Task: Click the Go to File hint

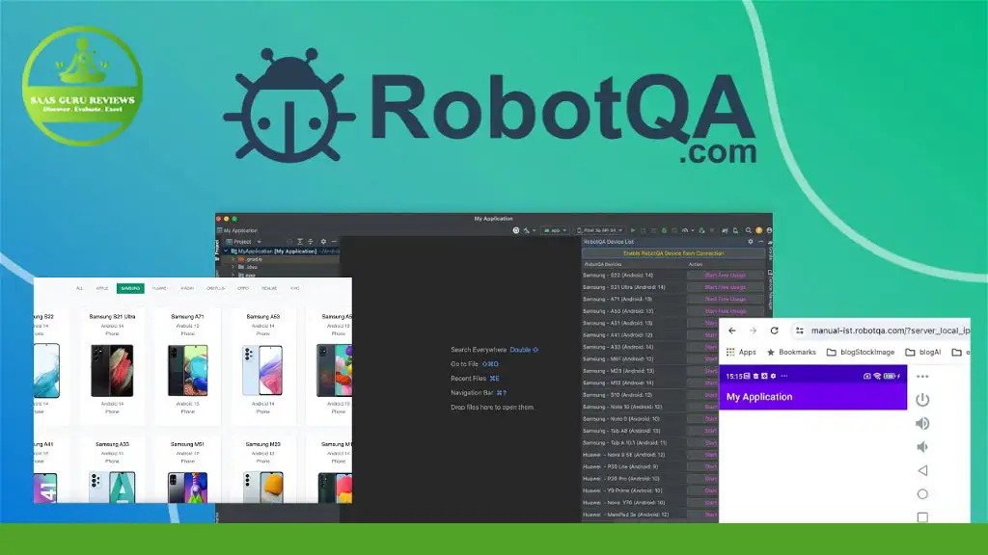Action: point(475,363)
